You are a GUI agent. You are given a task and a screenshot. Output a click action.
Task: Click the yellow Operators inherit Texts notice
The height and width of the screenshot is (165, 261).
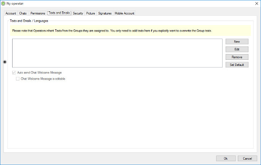[130, 30]
